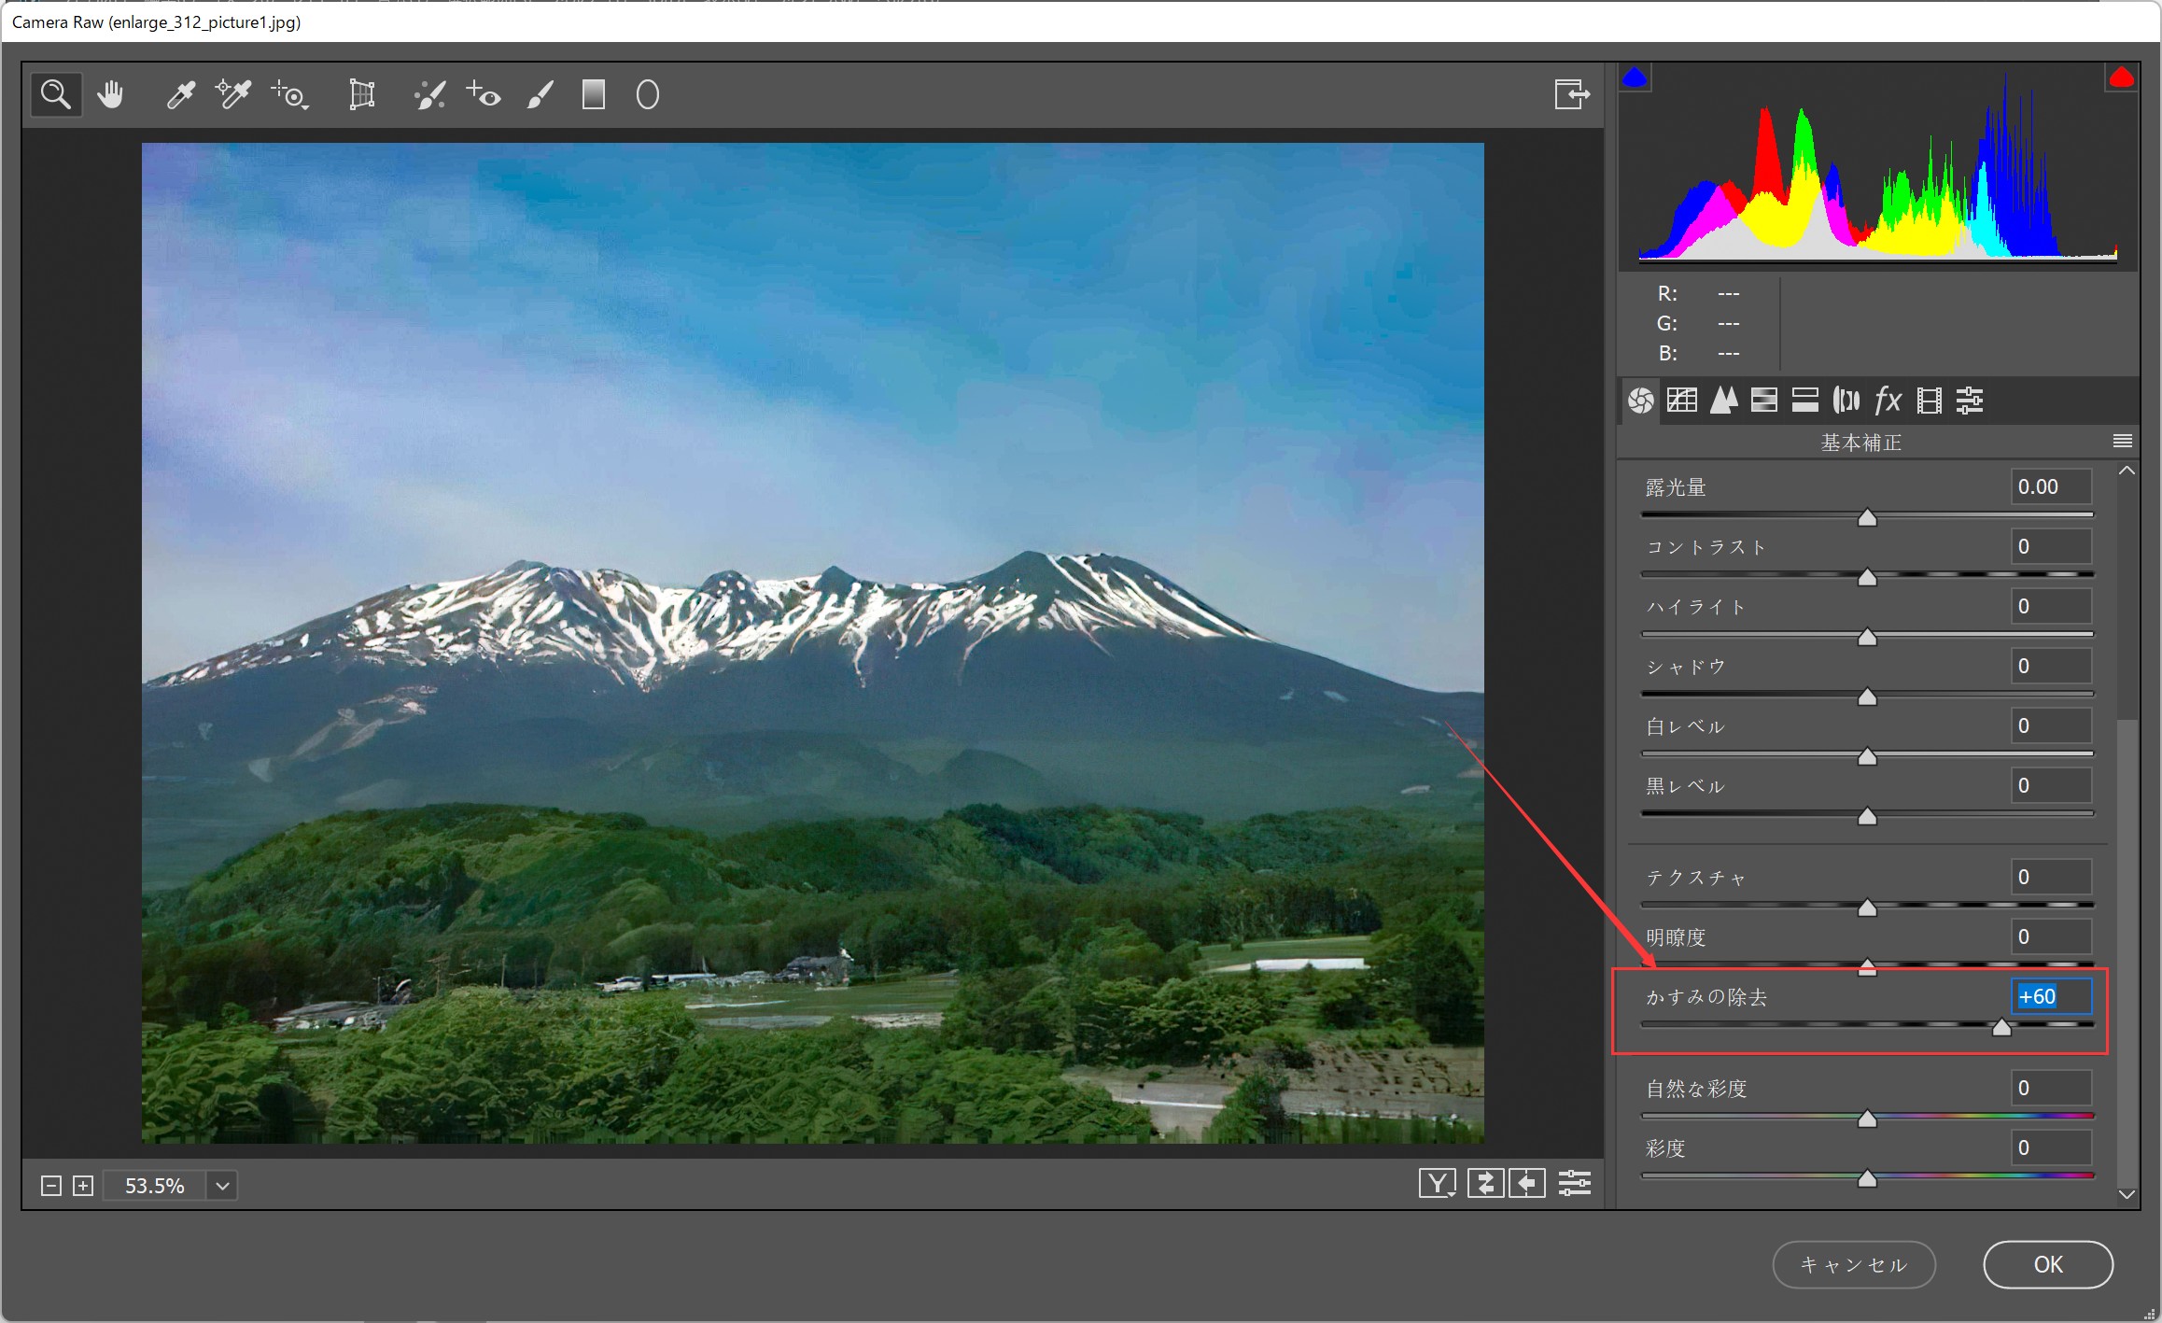
Task: Switch to the Tone Curve tab
Action: pyautogui.click(x=1682, y=401)
